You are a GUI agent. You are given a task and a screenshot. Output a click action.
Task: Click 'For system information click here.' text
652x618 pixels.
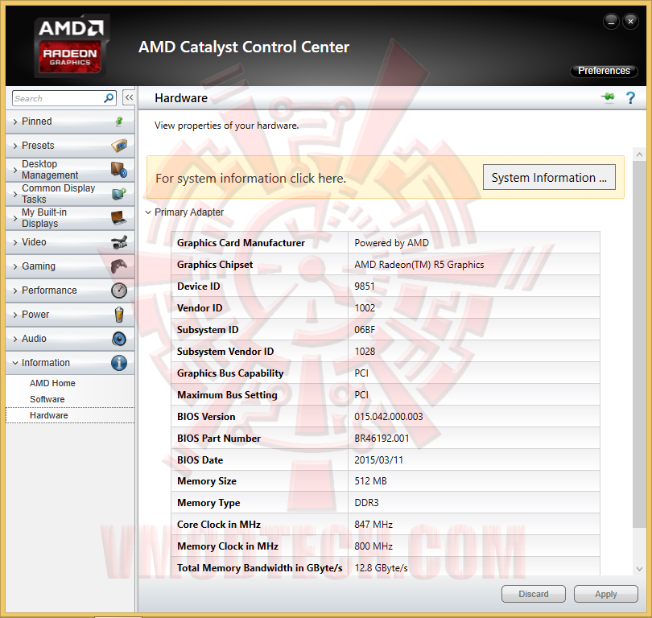pyautogui.click(x=250, y=179)
